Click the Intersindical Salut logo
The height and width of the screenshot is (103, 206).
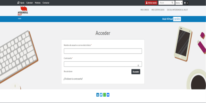23,11
